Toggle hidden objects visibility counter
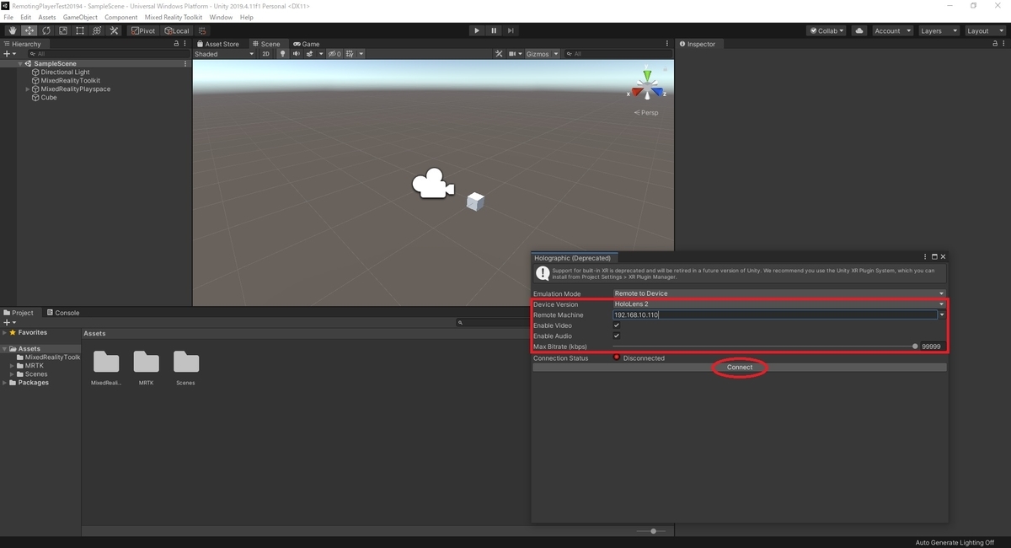Screen dimensions: 1011x548 click(x=334, y=54)
